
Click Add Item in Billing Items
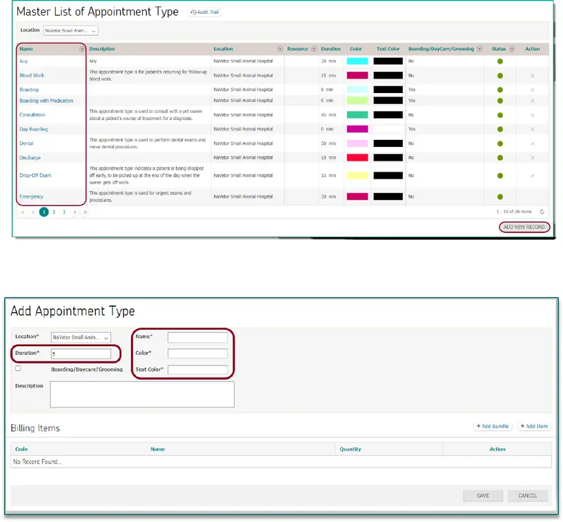(534, 426)
